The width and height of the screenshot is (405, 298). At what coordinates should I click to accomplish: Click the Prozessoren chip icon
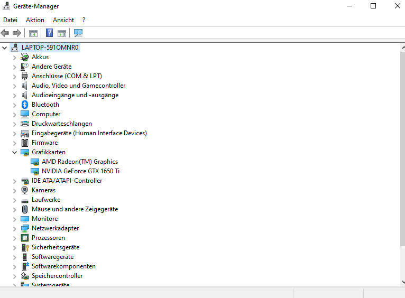point(24,238)
